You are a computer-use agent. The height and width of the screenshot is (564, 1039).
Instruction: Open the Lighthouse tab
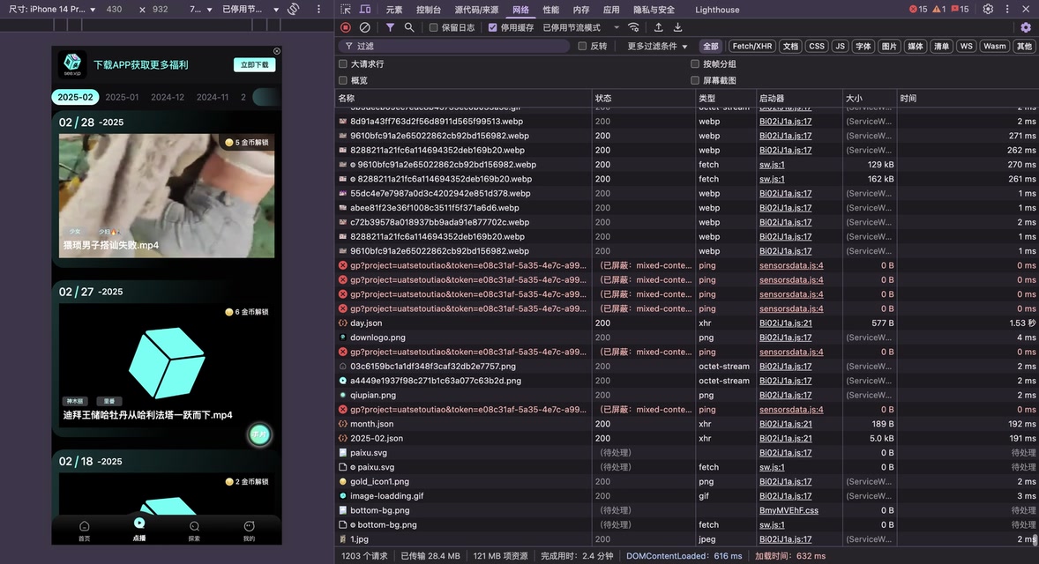pyautogui.click(x=717, y=10)
